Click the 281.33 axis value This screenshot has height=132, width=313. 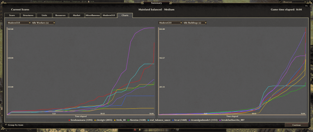[162, 87]
